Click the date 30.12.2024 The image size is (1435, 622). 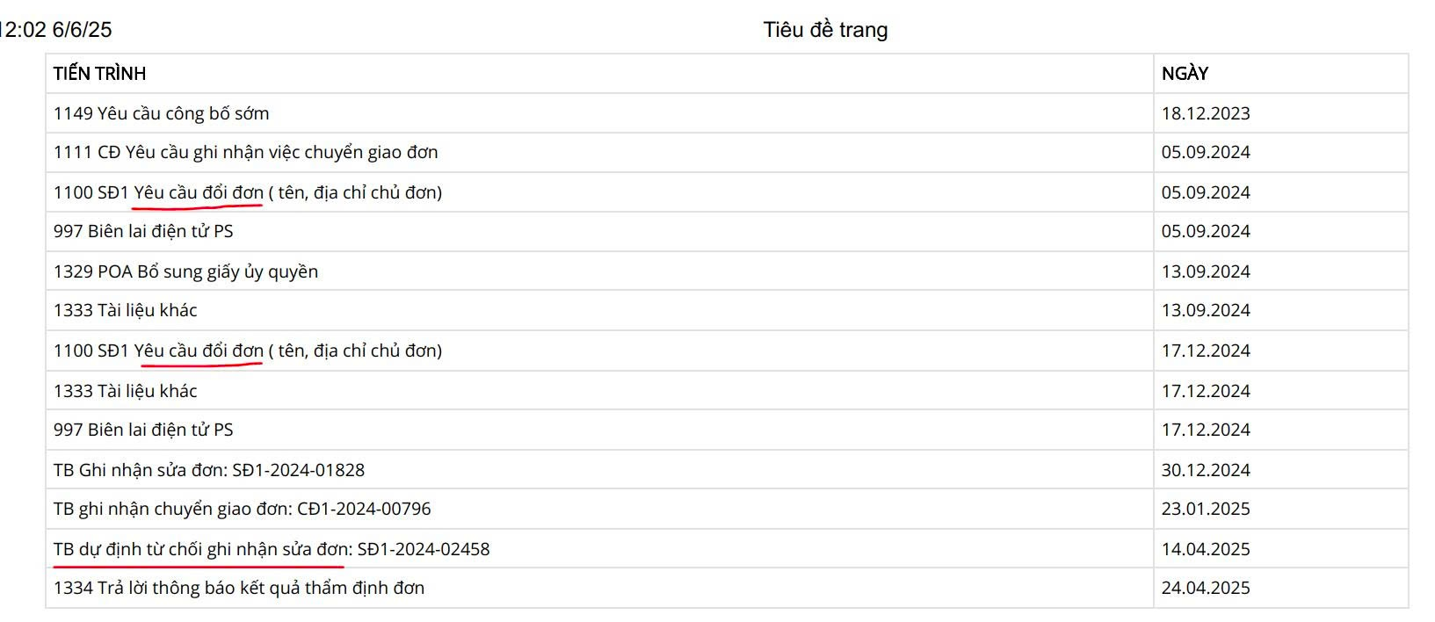pos(1205,470)
